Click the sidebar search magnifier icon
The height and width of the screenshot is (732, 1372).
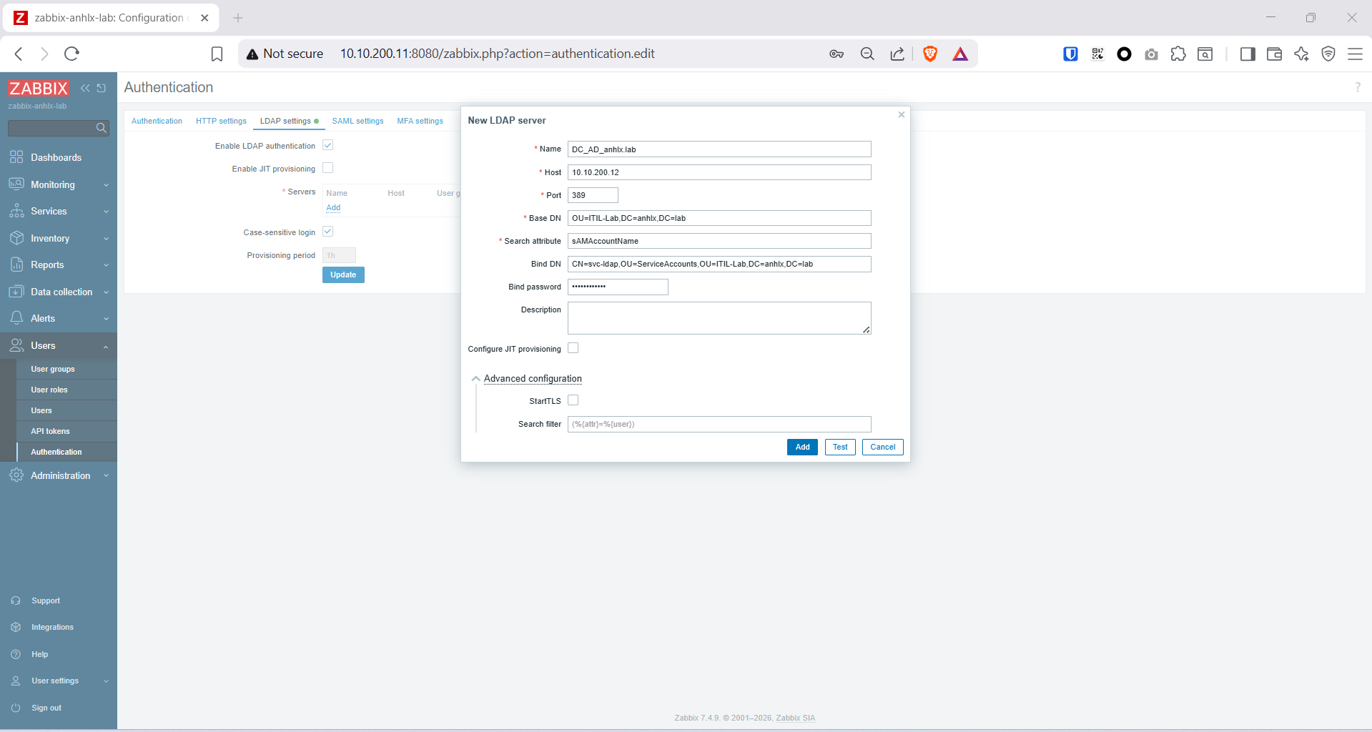coord(101,128)
